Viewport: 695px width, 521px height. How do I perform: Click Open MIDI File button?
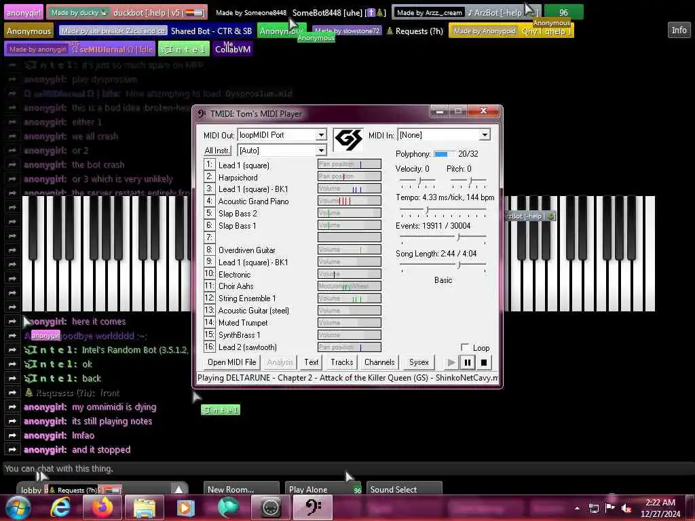[232, 362]
